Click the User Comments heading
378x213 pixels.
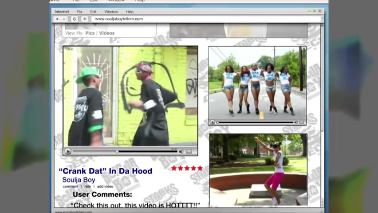point(102,194)
